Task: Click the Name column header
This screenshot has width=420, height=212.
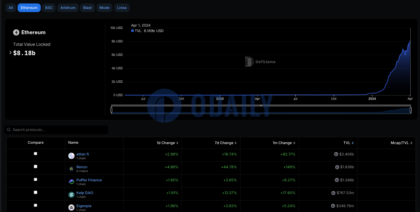Action: [73, 142]
